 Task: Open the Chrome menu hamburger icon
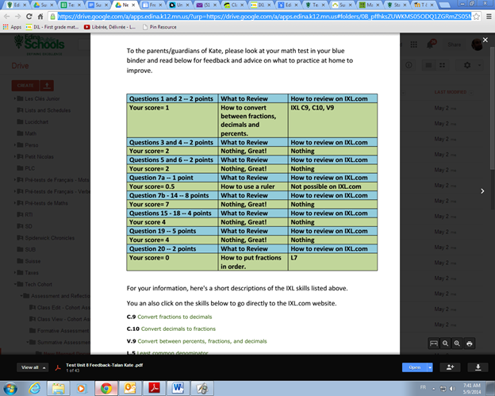point(489,17)
